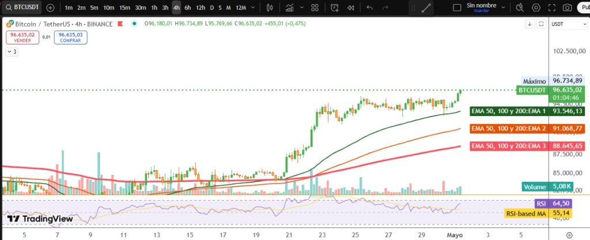Open chart settings hexagon icon
This screenshot has width=590, height=240.
(536, 7)
